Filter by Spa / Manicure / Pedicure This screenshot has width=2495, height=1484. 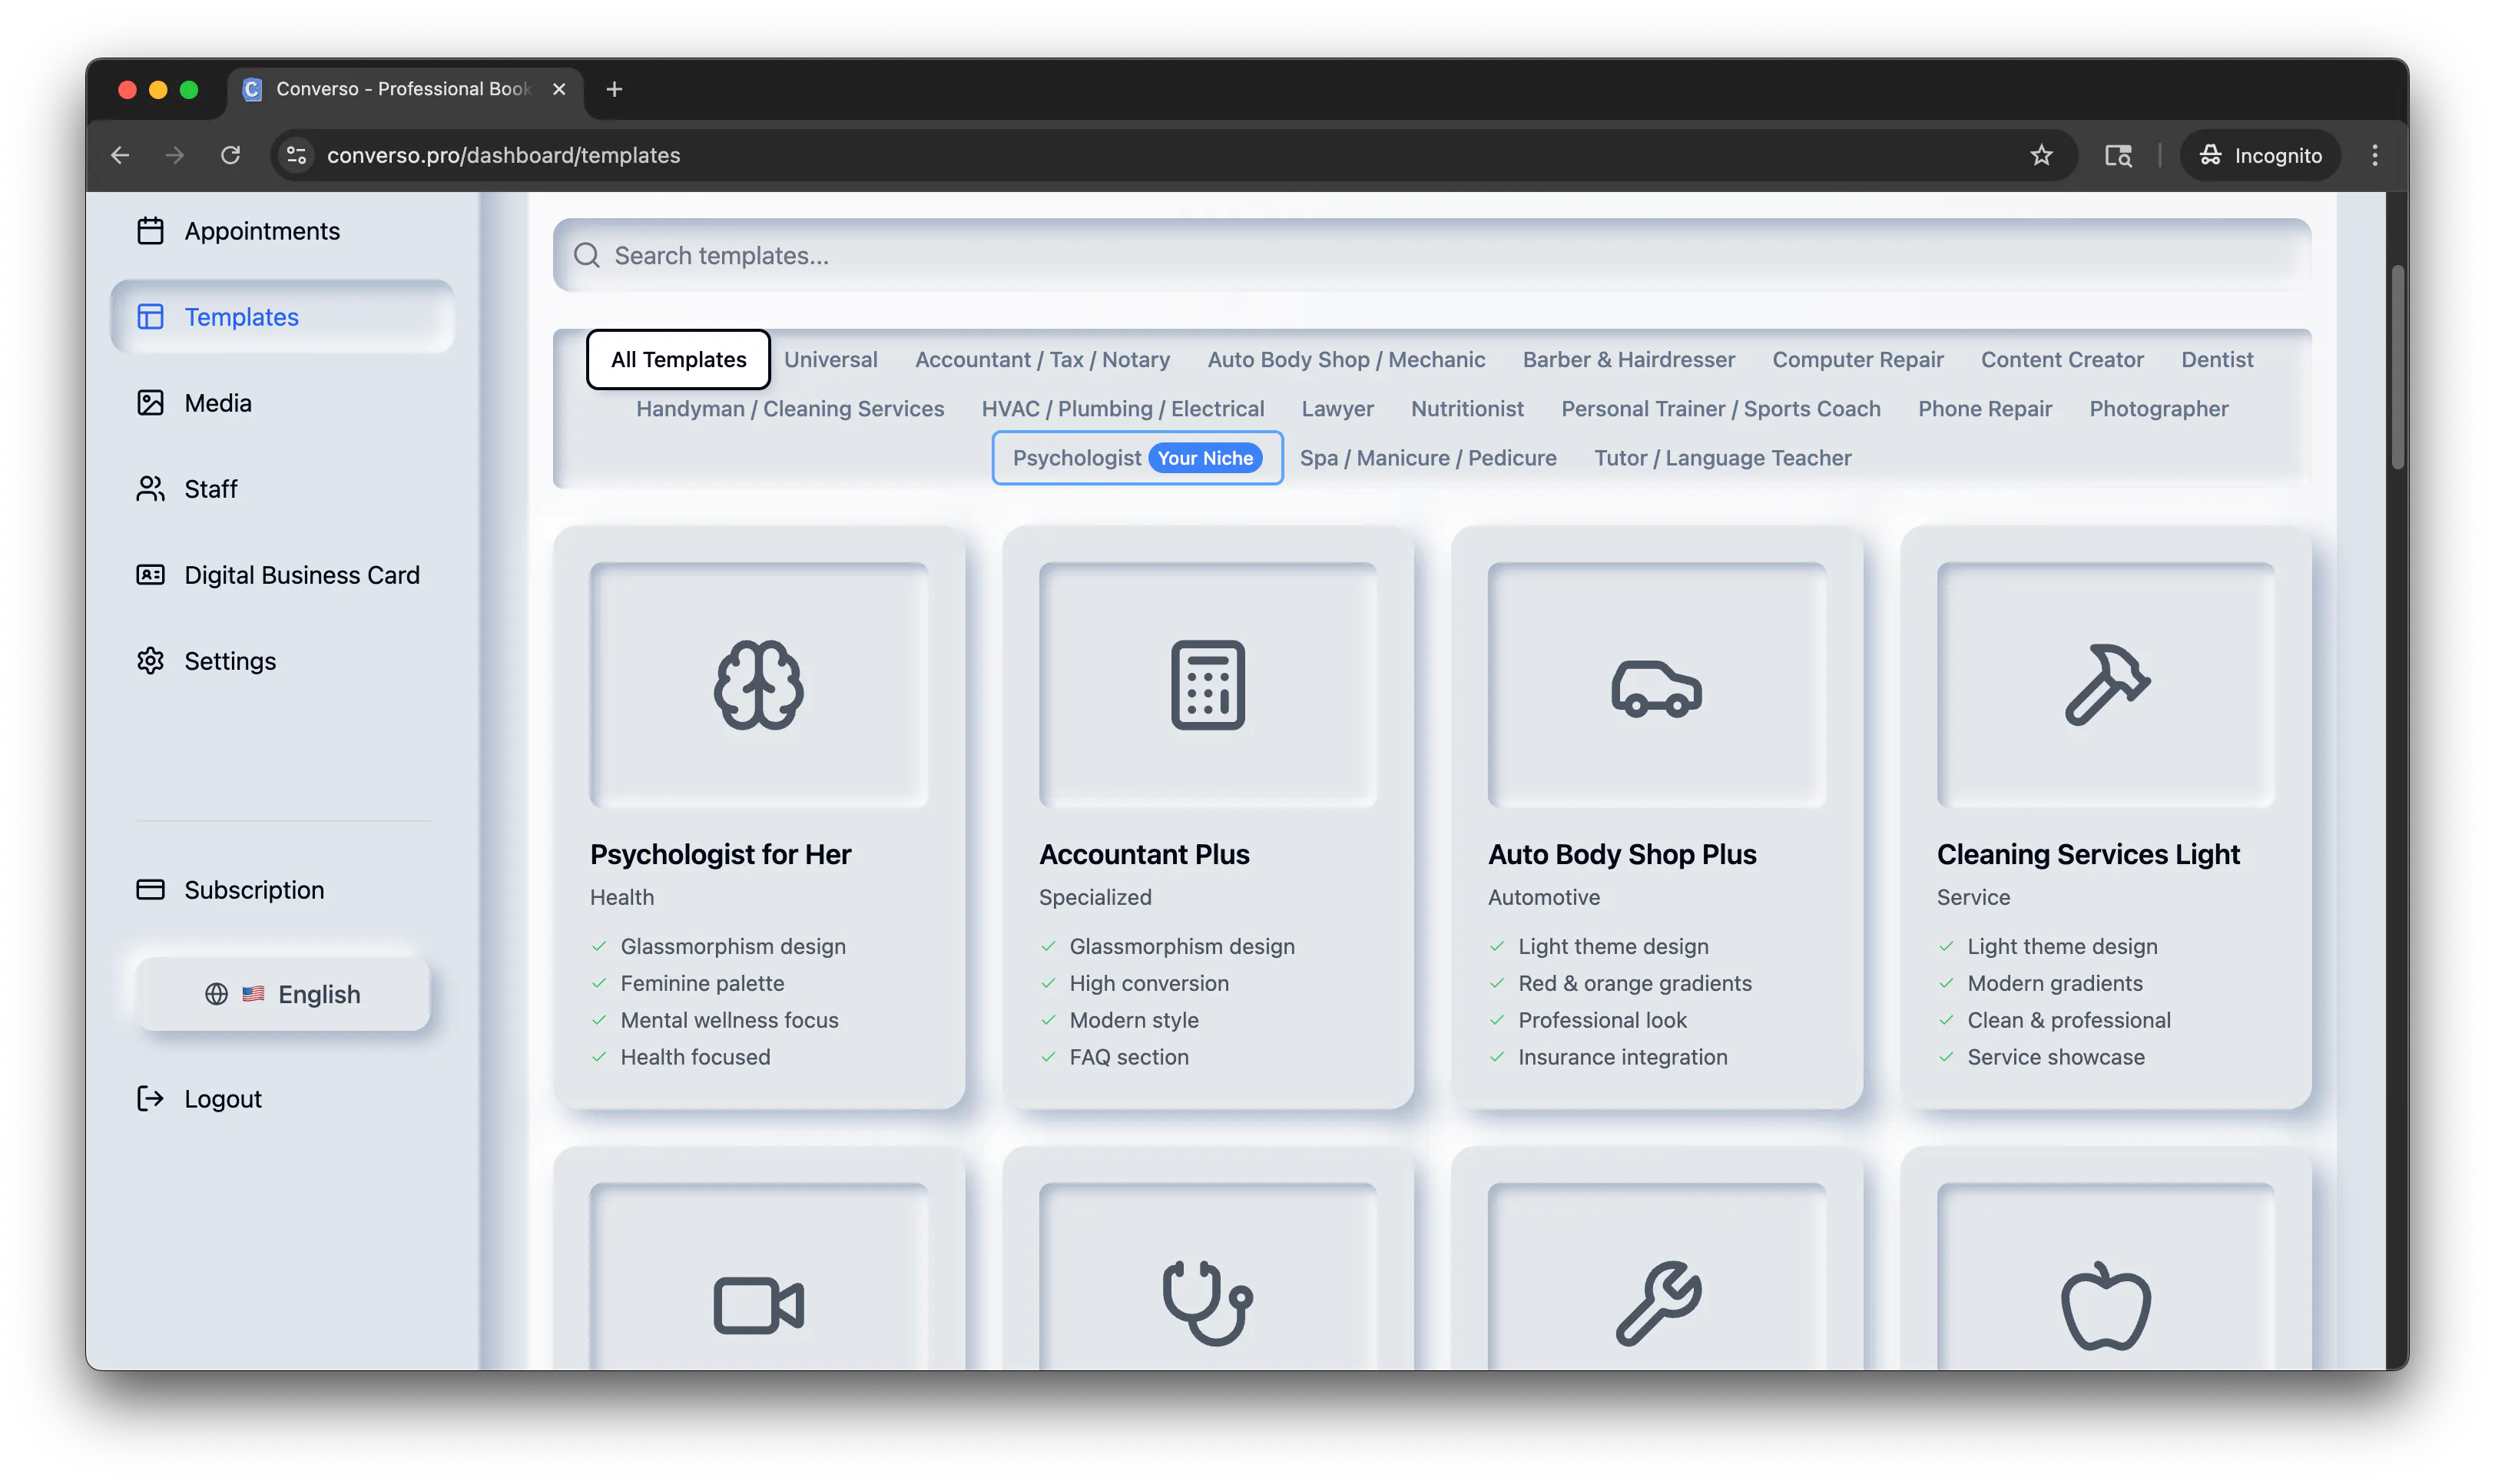[1428, 458]
